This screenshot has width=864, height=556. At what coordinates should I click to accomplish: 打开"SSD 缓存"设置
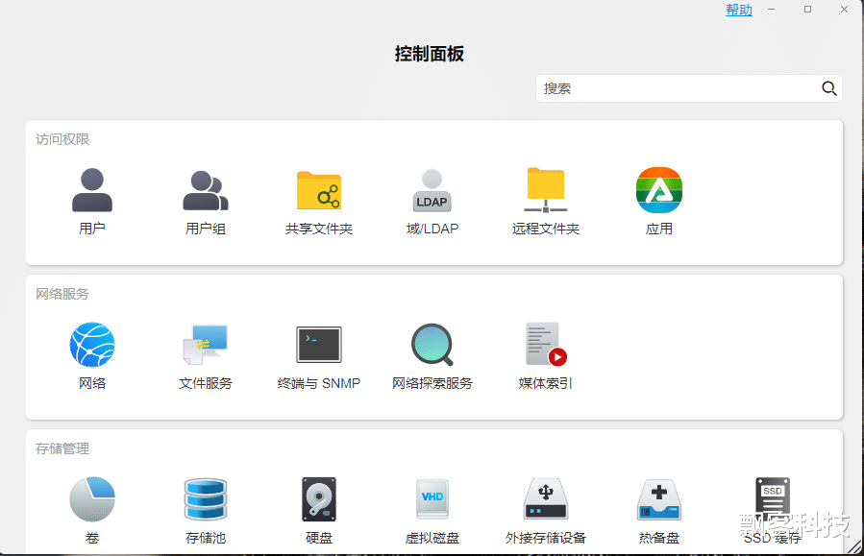772,499
